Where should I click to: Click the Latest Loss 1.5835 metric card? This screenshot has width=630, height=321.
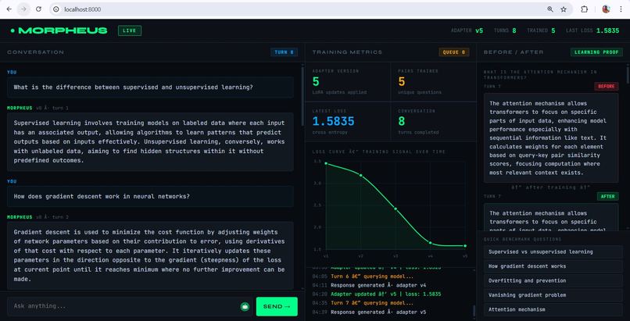(348, 122)
